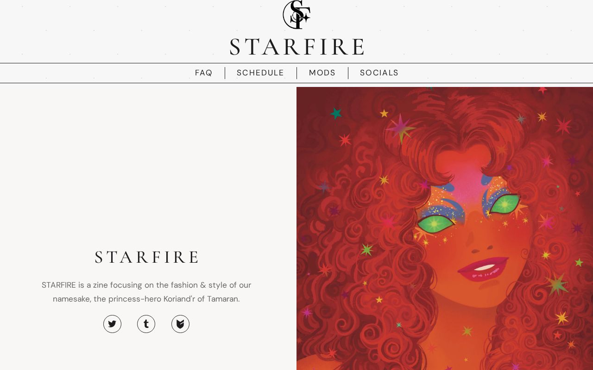Click the teal star at the illustration's top left
The height and width of the screenshot is (370, 593).
(x=336, y=113)
